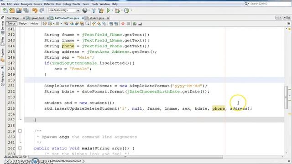The height and width of the screenshot is (164, 292).
Task: Click Find Next Occurrence icon
Action: (77, 24)
